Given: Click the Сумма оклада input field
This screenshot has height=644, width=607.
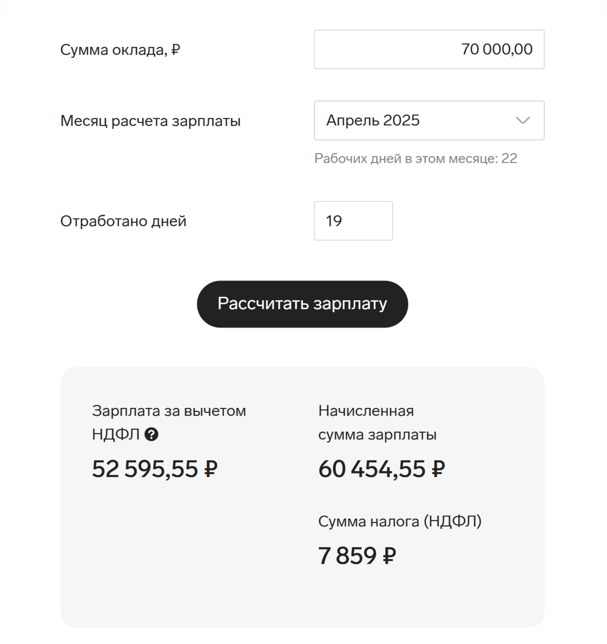Looking at the screenshot, I should pos(429,49).
